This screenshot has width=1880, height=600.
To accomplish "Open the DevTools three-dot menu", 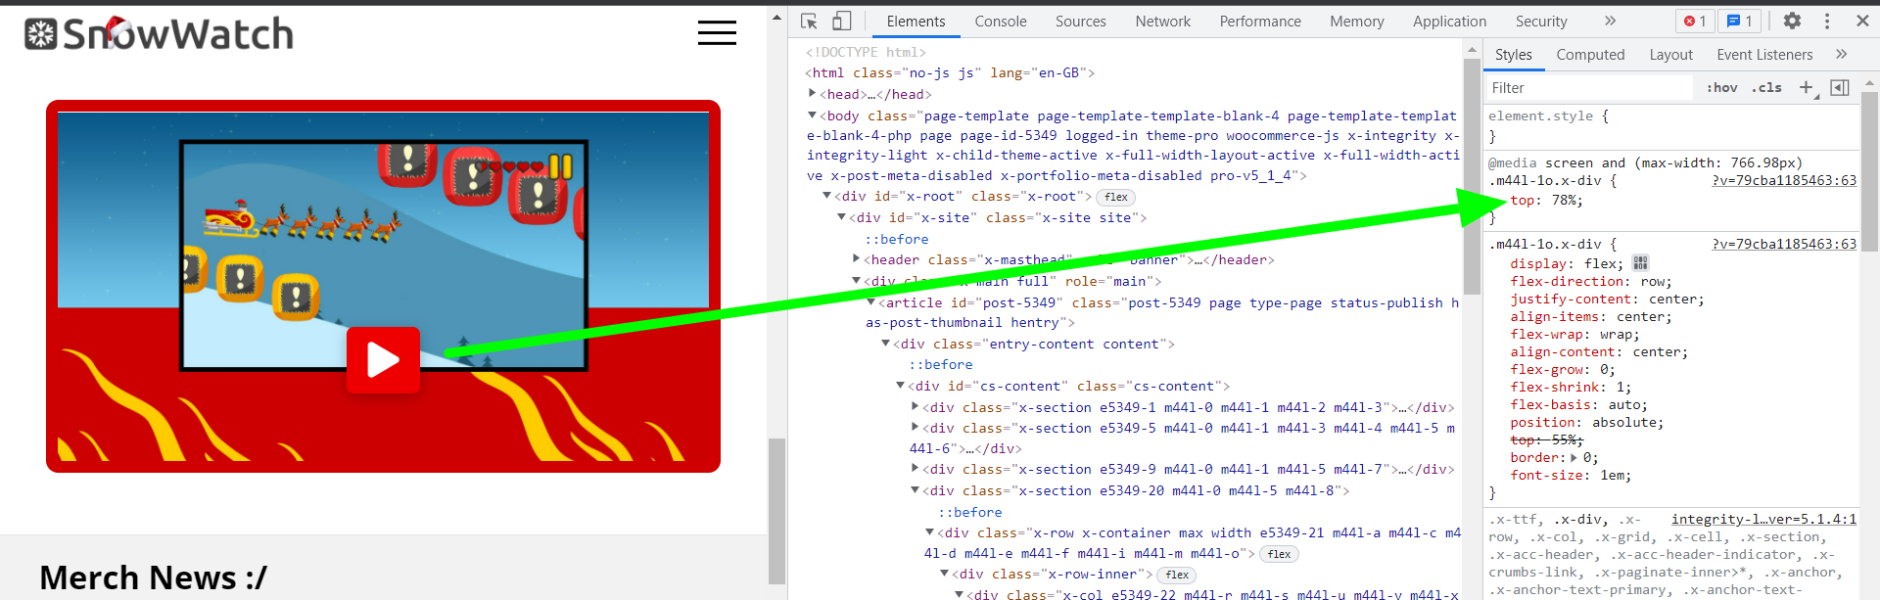I will pyautogui.click(x=1827, y=21).
